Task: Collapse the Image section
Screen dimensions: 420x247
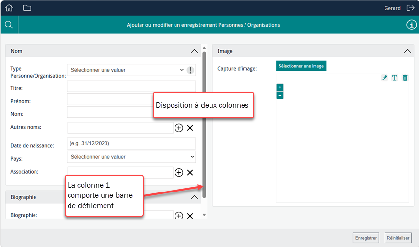Action: click(407, 51)
